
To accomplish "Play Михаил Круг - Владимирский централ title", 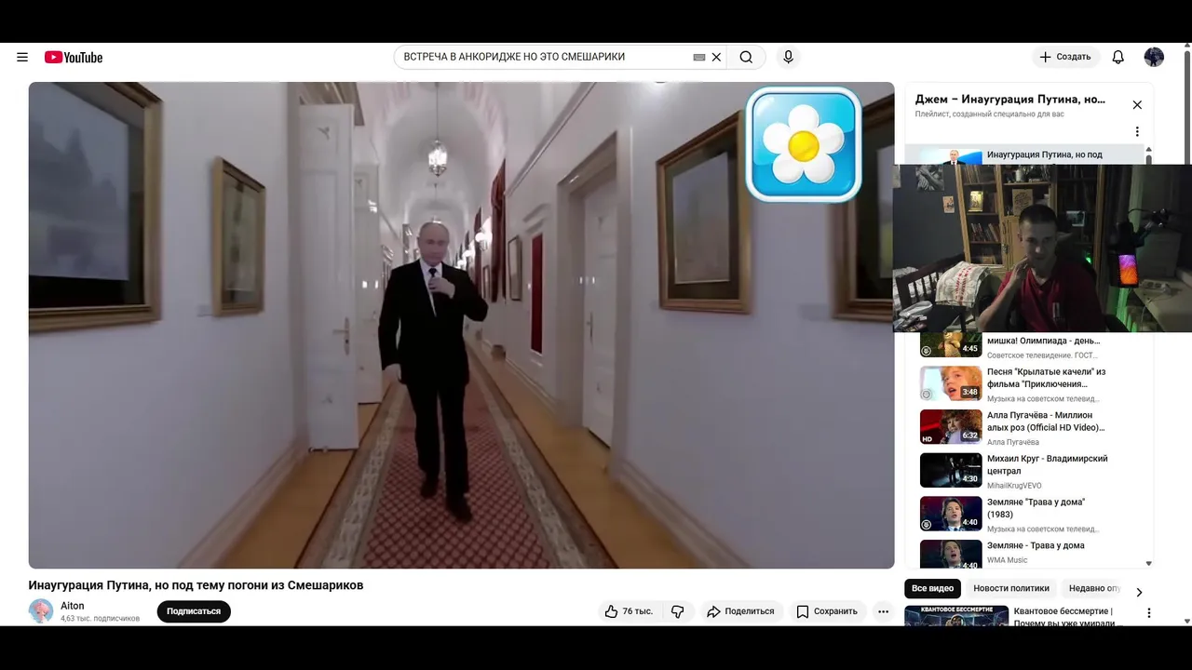I will point(1047,464).
